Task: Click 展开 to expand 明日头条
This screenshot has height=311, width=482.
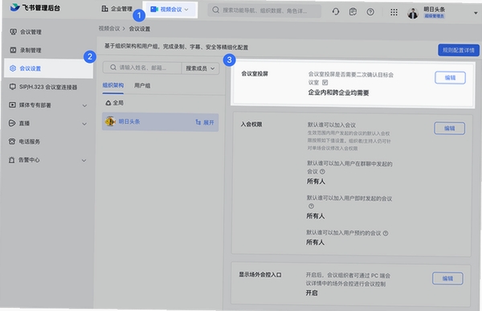Action: (x=205, y=122)
